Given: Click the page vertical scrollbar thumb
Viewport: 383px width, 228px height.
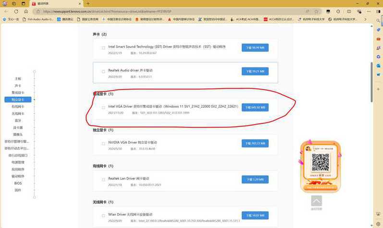Looking at the screenshot, I should coord(371,82).
